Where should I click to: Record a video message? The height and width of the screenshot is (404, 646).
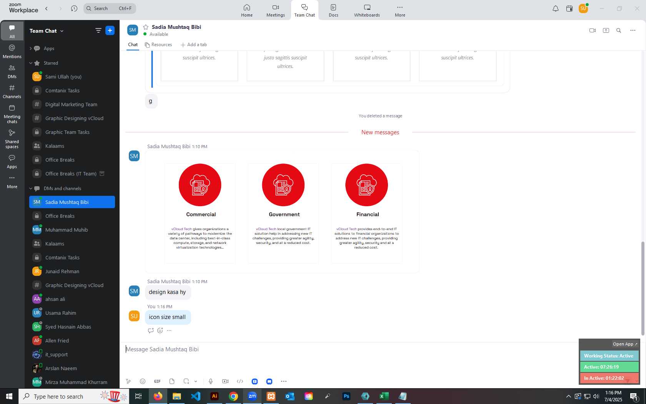225,381
